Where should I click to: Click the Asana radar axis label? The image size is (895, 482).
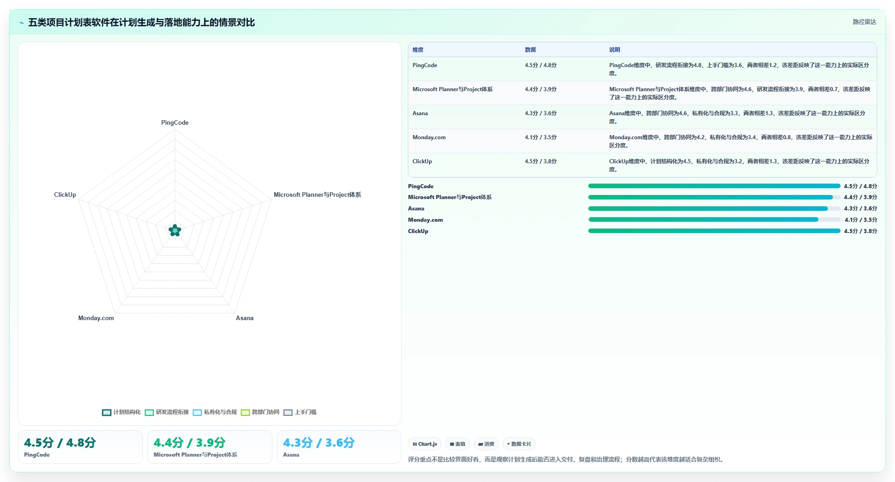click(x=245, y=318)
